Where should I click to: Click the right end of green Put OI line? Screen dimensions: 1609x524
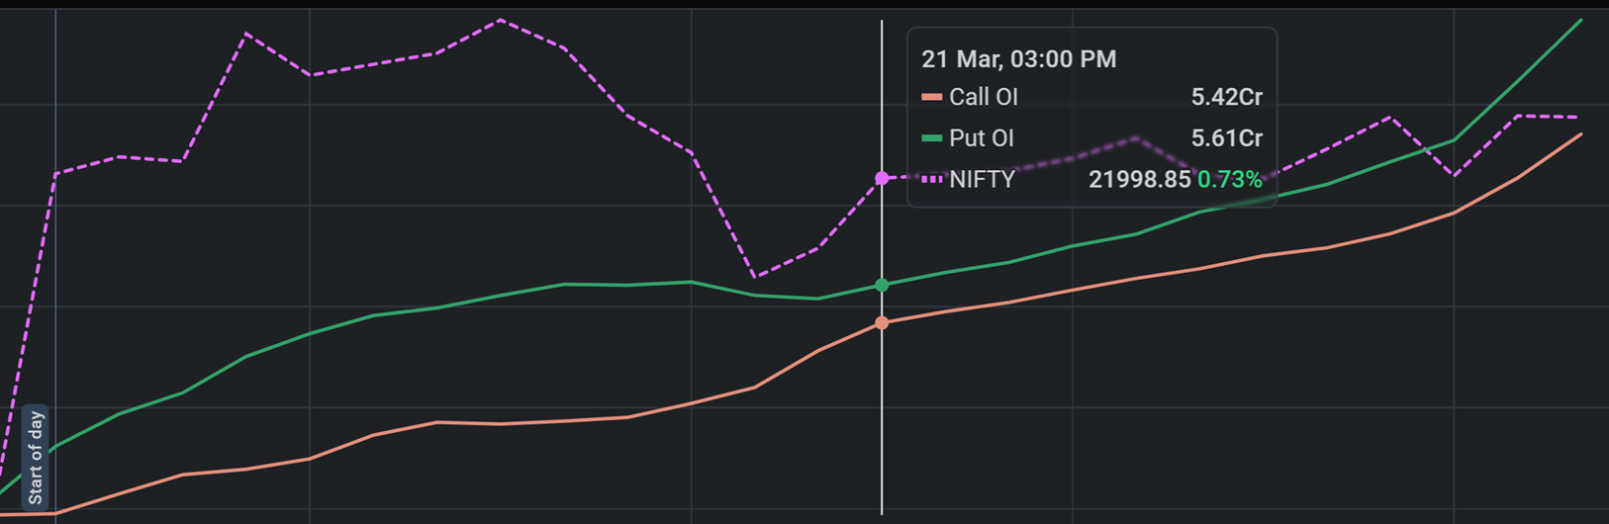[1580, 20]
